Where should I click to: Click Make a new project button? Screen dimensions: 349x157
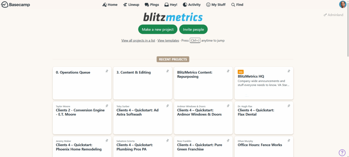tap(158, 30)
